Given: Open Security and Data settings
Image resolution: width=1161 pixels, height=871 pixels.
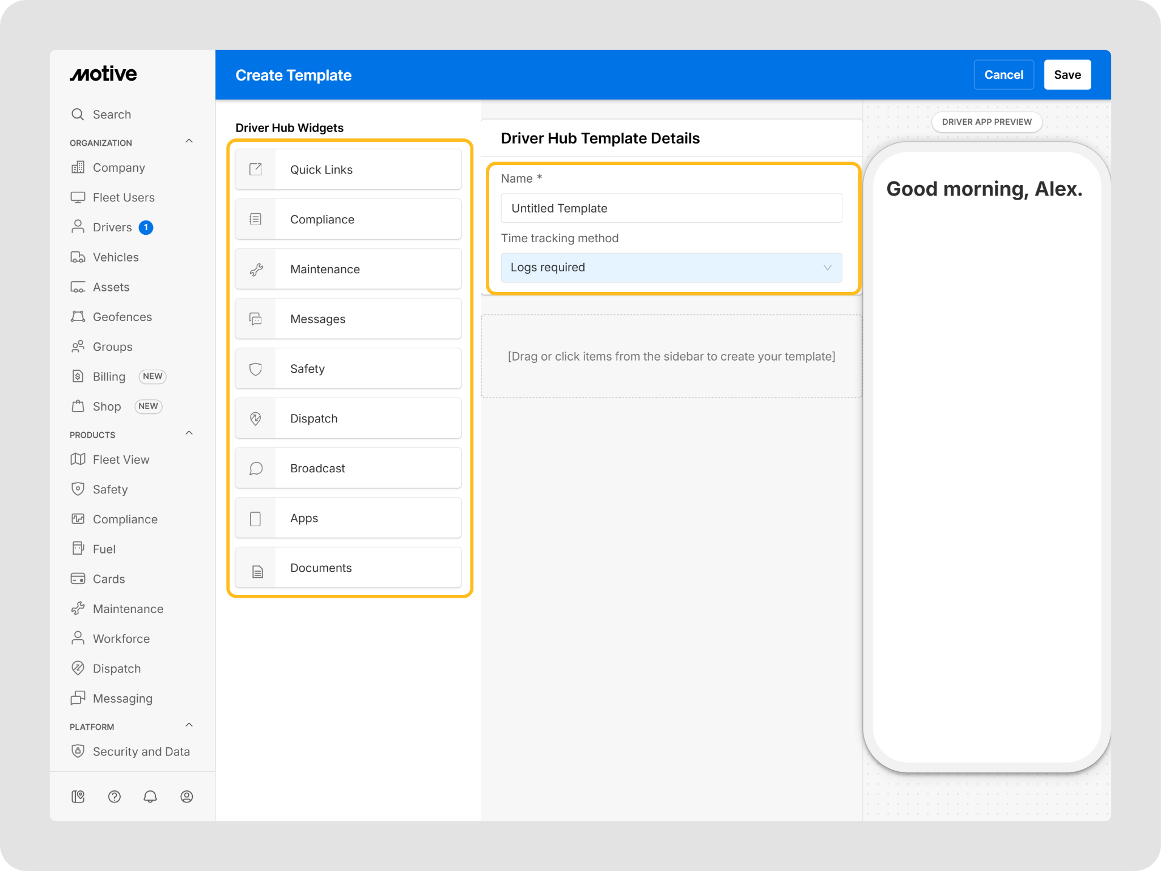Looking at the screenshot, I should (x=141, y=752).
